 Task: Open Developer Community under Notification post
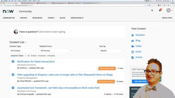27,65
